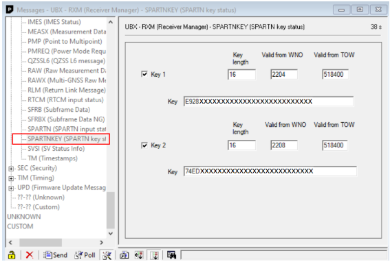Screen dimensions: 390x264
Task: Close the Messages window
Action: point(378,10)
